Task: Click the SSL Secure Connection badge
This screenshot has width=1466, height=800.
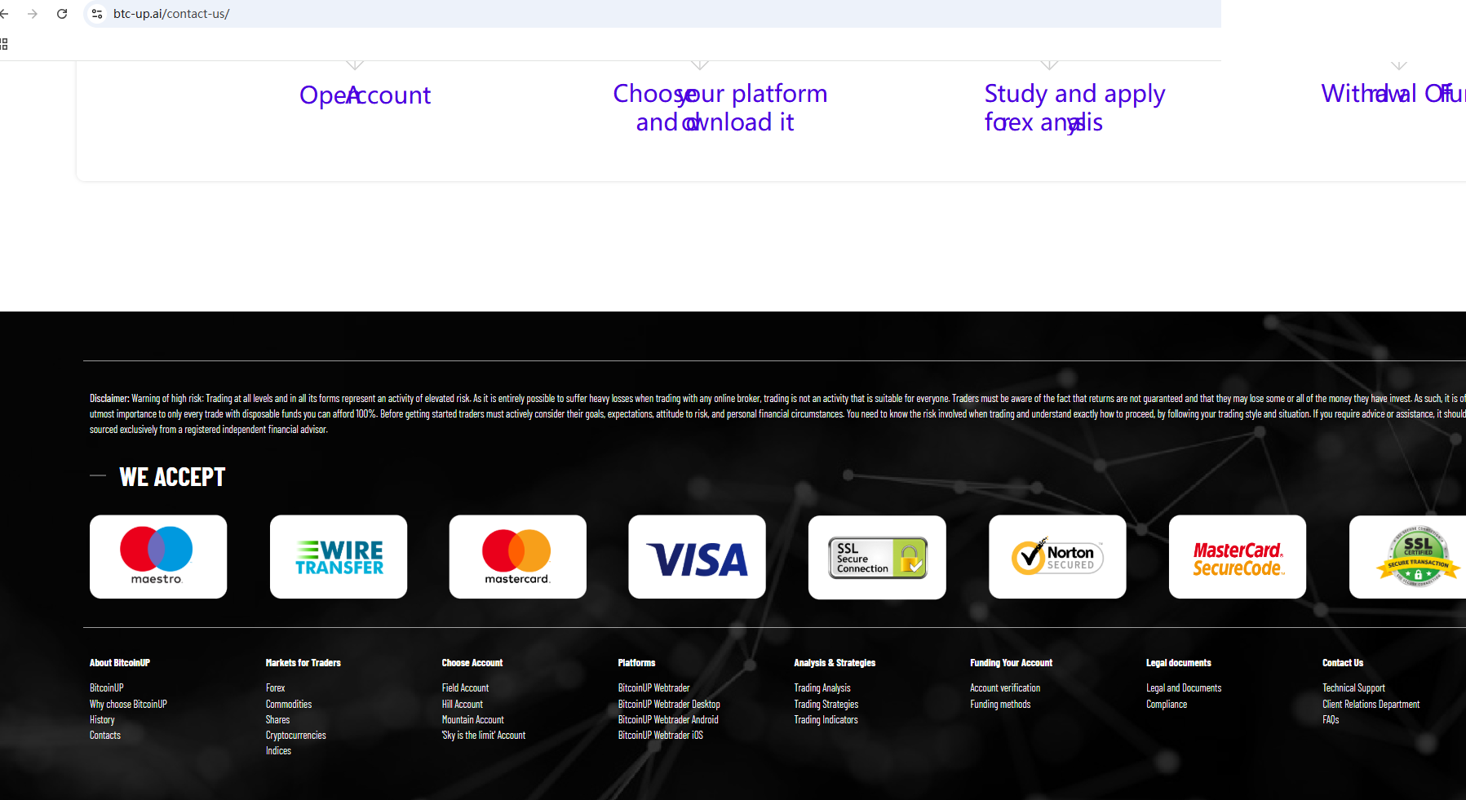Action: 877,558
